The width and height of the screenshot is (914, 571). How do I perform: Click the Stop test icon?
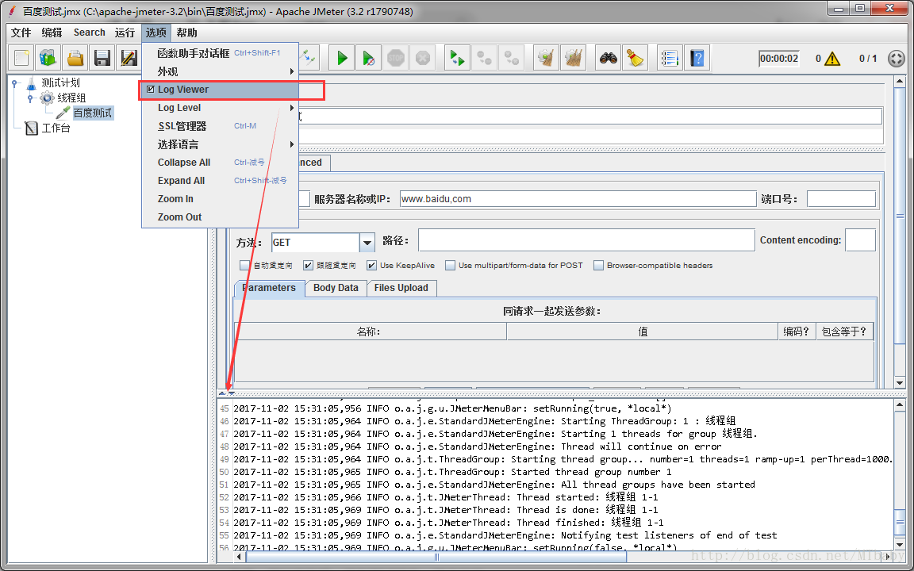coord(396,58)
